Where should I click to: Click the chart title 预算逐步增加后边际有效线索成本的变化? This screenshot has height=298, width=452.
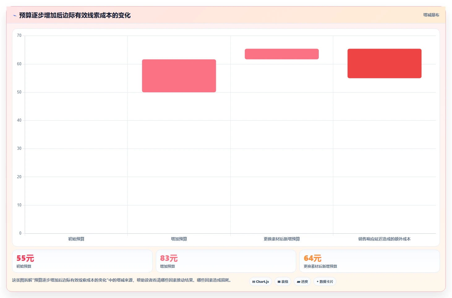tap(75, 15)
